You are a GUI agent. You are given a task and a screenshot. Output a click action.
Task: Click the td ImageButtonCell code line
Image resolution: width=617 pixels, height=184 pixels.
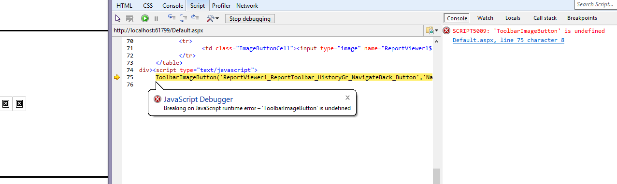pos(317,48)
